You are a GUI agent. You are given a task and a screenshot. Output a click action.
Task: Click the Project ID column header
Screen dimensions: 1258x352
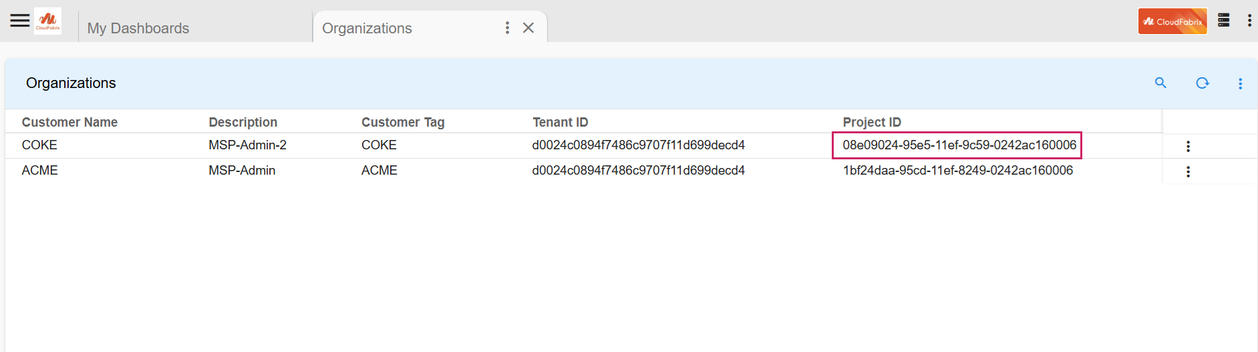[871, 122]
